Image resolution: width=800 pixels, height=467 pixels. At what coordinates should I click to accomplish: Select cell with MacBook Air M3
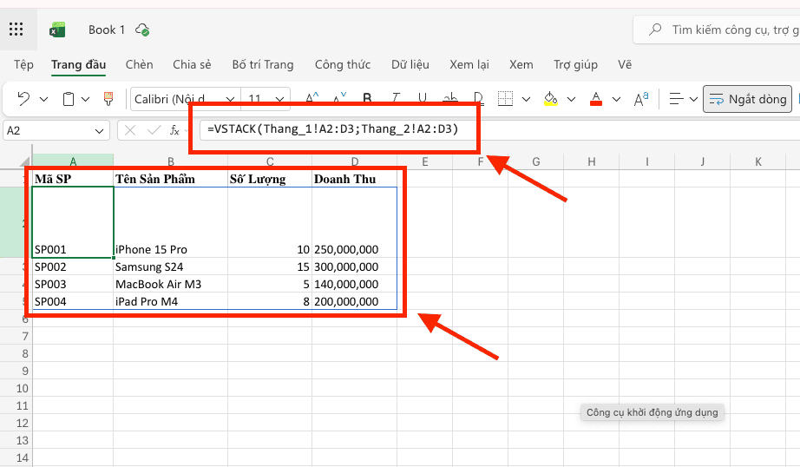(x=170, y=284)
